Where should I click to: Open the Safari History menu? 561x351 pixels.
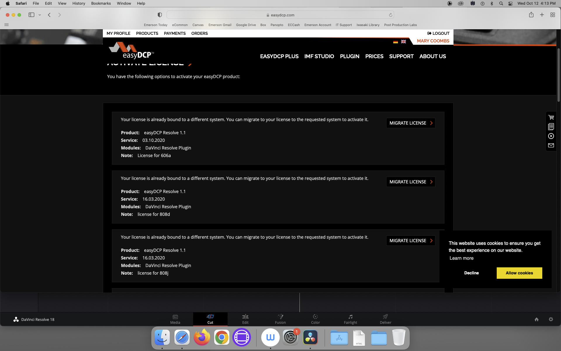(79, 4)
